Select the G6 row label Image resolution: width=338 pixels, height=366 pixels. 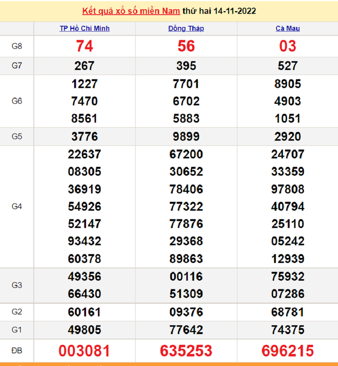click(x=17, y=101)
